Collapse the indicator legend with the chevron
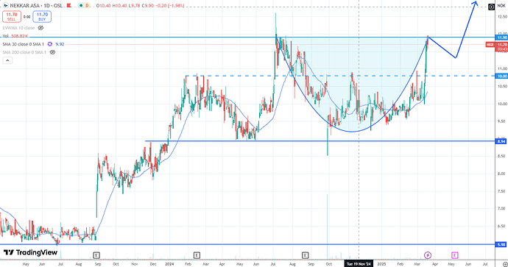The height and width of the screenshot is (267, 508). click(x=7, y=60)
